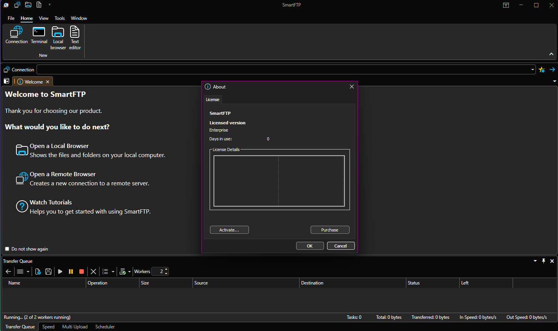The width and height of the screenshot is (558, 331).
Task: Click the connect arrow next to the address bar
Action: click(x=552, y=69)
